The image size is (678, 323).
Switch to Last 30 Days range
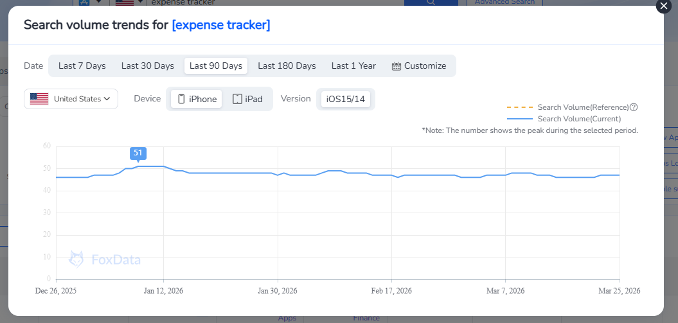(148, 65)
